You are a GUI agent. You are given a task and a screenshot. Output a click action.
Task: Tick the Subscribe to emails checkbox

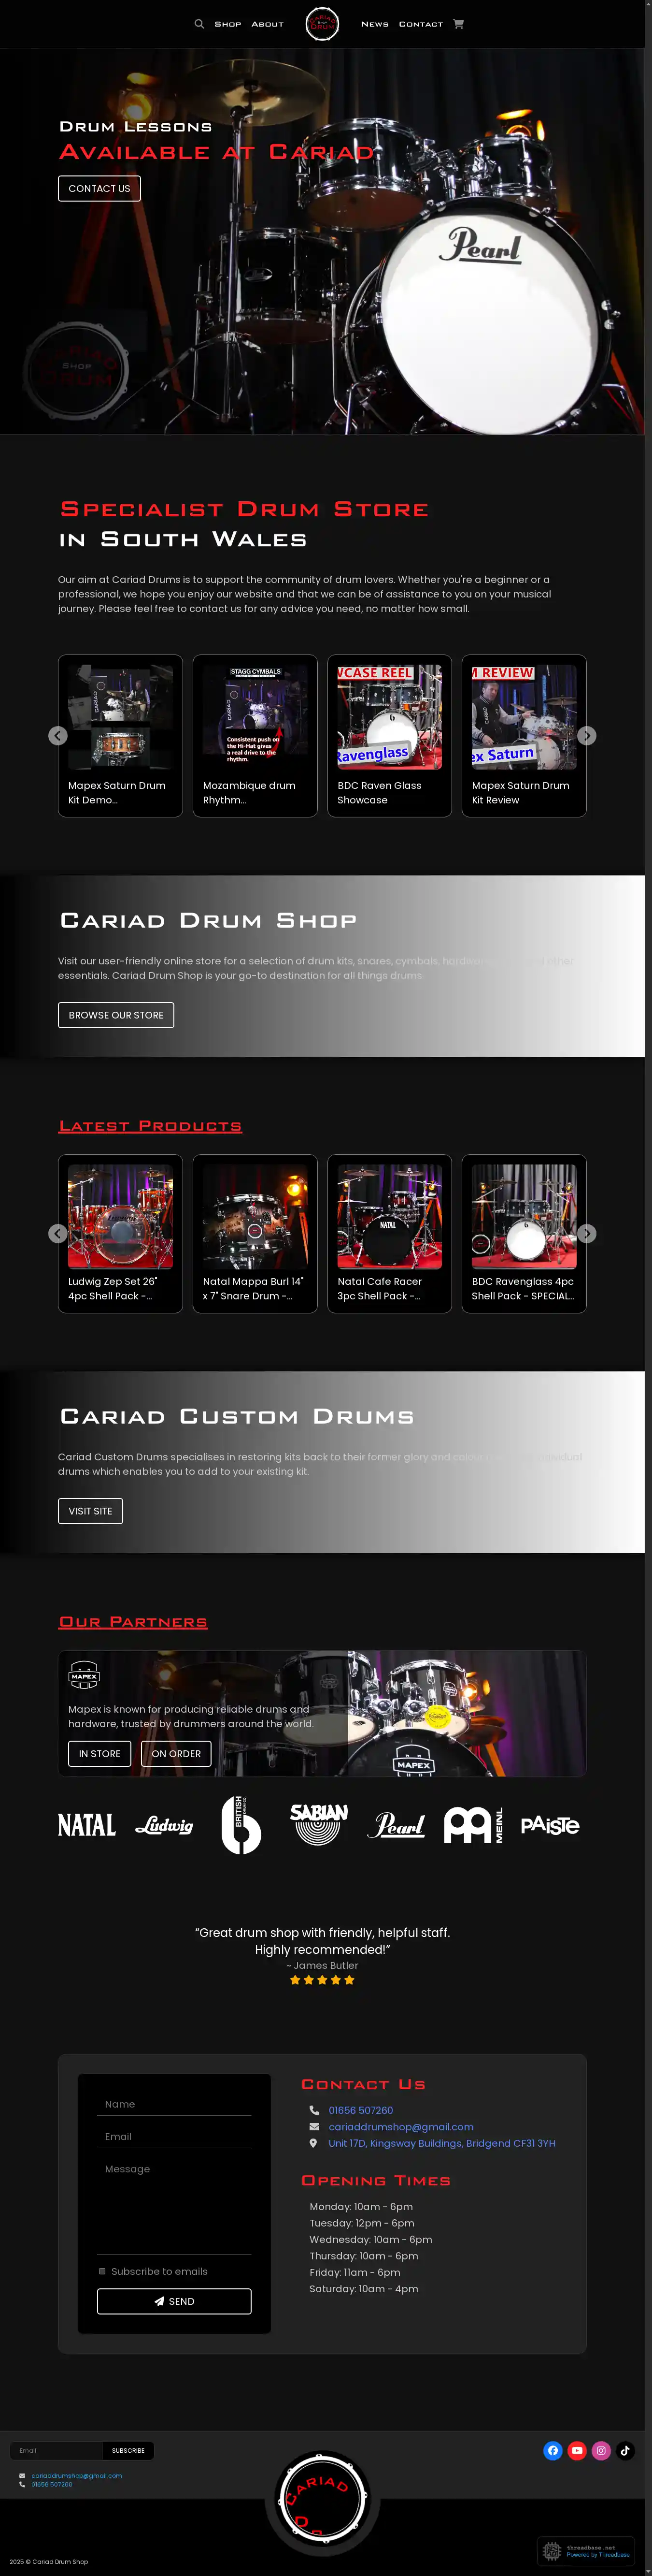(102, 2271)
